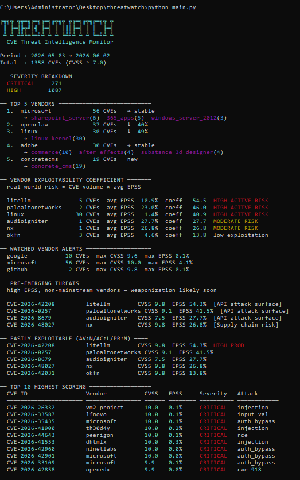Image resolution: width=300 pixels, height=480 pixels.
Task: Click 'substance_3d_designer' product name
Action: pyautogui.click(x=177, y=152)
